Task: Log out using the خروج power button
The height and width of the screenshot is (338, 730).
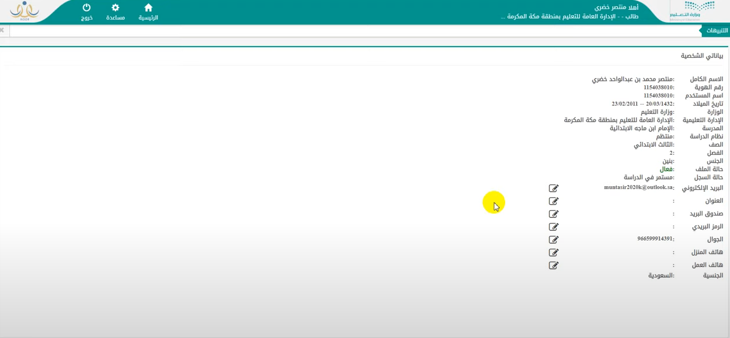Action: (86, 12)
